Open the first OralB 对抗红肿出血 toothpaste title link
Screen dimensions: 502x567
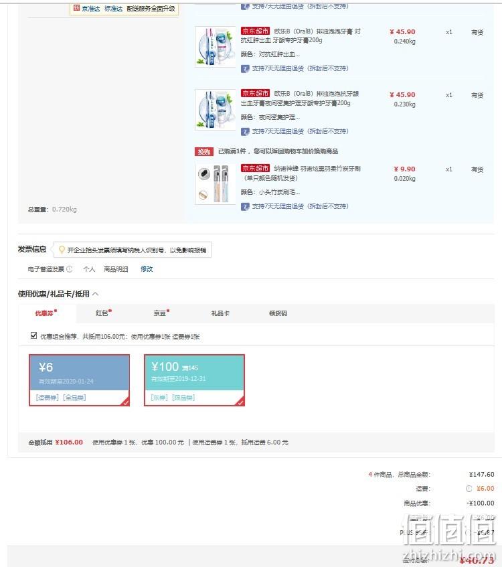coord(301,35)
